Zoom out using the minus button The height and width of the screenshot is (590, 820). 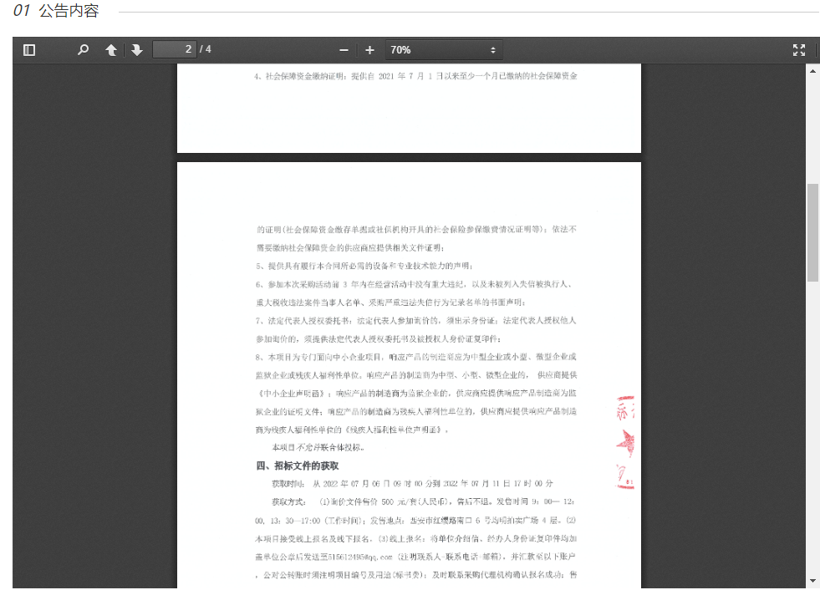click(344, 50)
